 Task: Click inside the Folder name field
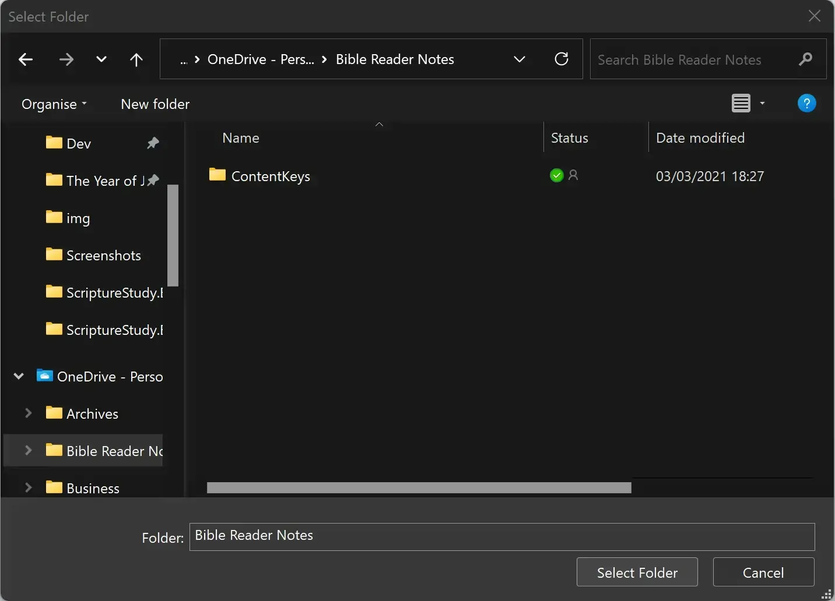[x=503, y=536]
